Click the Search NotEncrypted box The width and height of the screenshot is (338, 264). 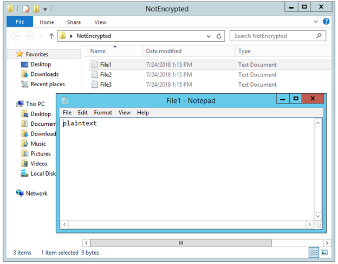[278, 36]
